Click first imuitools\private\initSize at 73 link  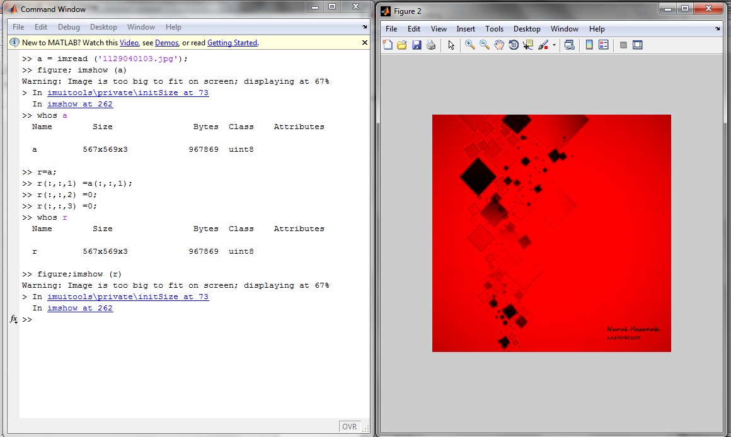pos(128,93)
